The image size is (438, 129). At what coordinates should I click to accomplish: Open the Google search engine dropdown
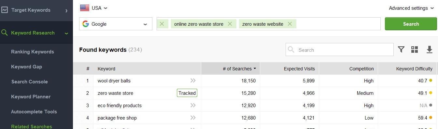click(x=116, y=24)
